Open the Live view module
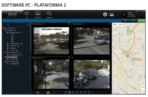The image size is (148, 97). (x=27, y=15)
